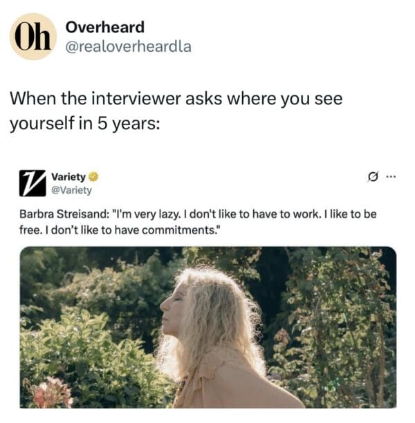The image size is (415, 423).
Task: Open the Overheard "Oh" profile avatar
Action: [x=33, y=37]
